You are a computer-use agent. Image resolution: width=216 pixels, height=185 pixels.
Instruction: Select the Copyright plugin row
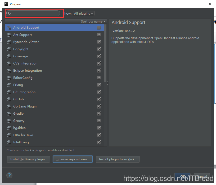[x=55, y=49]
